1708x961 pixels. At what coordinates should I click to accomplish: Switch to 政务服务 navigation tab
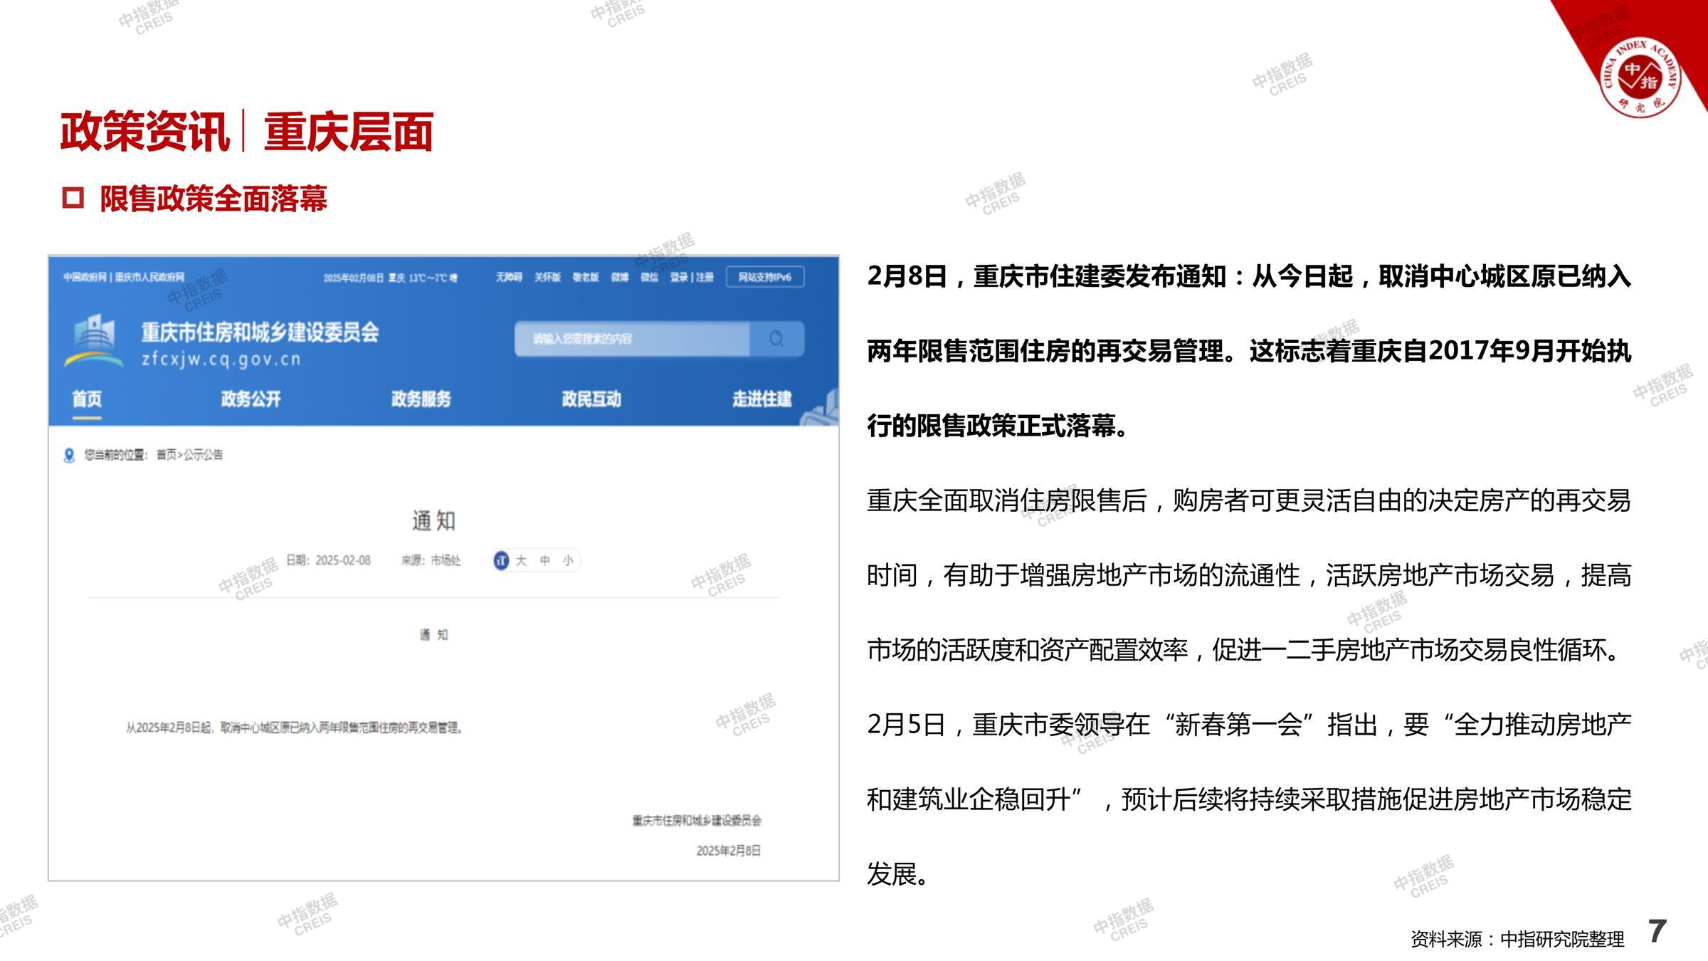[421, 399]
